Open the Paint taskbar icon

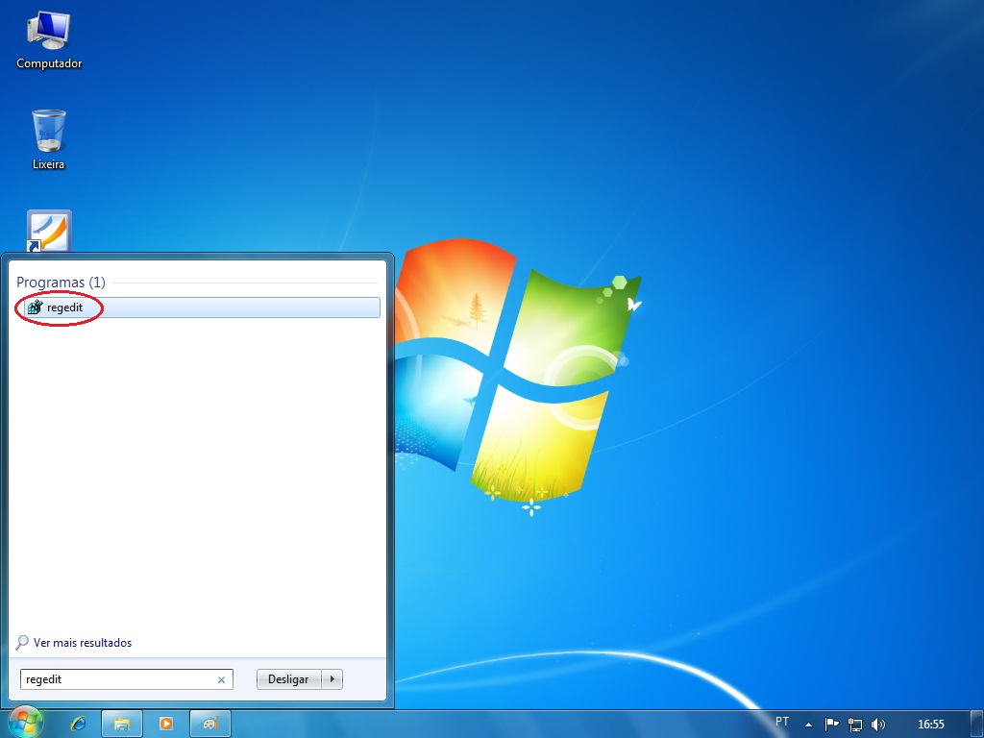pyautogui.click(x=210, y=724)
